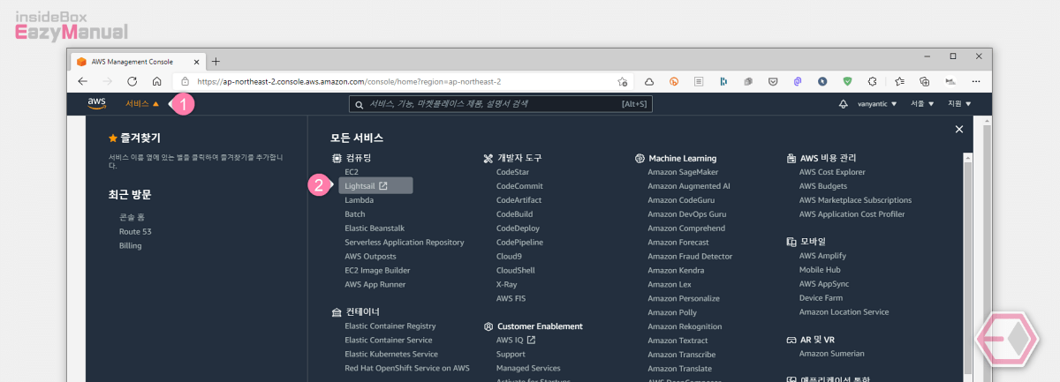Open CodeArtifact
Screen dimensions: 1060x382
click(x=519, y=200)
